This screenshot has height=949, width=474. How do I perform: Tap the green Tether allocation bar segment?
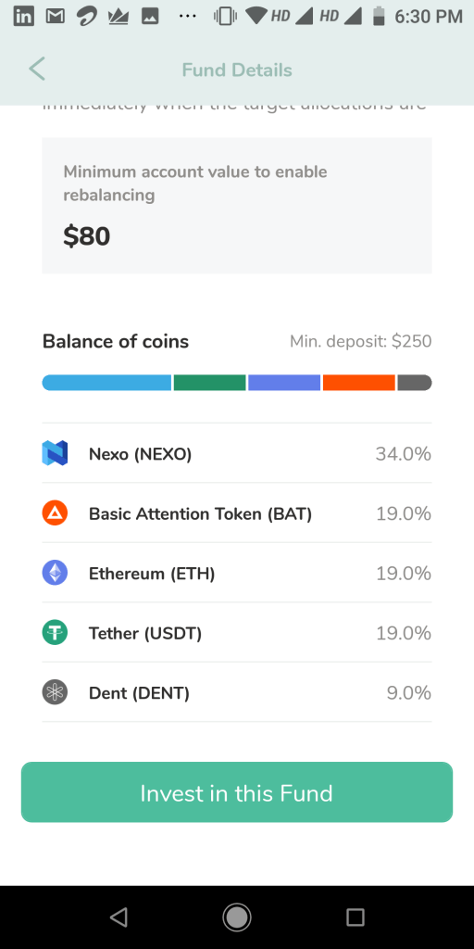(210, 383)
